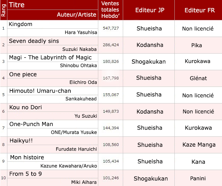Select author Suzuki Nakaba
The image size is (222, 186).
[80, 49]
